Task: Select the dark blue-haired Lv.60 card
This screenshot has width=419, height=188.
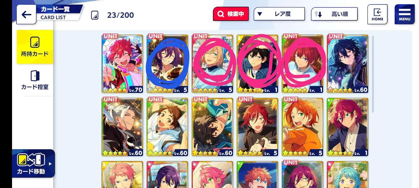Action: tap(348, 64)
